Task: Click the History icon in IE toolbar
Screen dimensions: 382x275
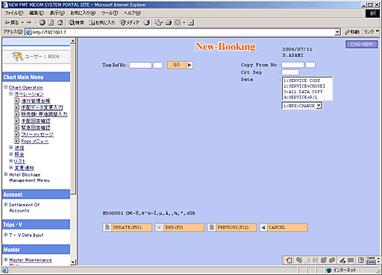Action: click(x=147, y=22)
